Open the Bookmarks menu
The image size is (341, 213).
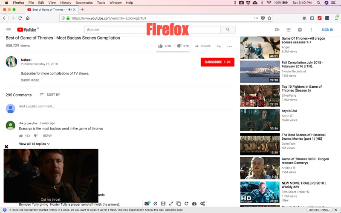(84, 3)
